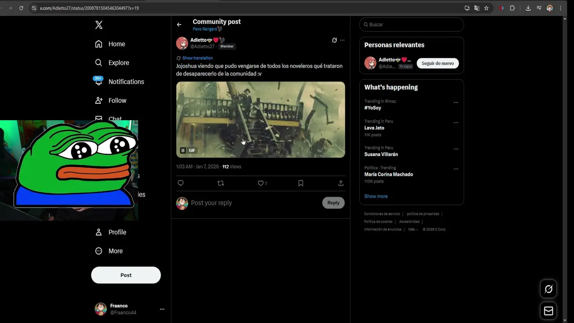Open the floating messages envelope button
Screen dimensions: 574x323
tap(548, 311)
